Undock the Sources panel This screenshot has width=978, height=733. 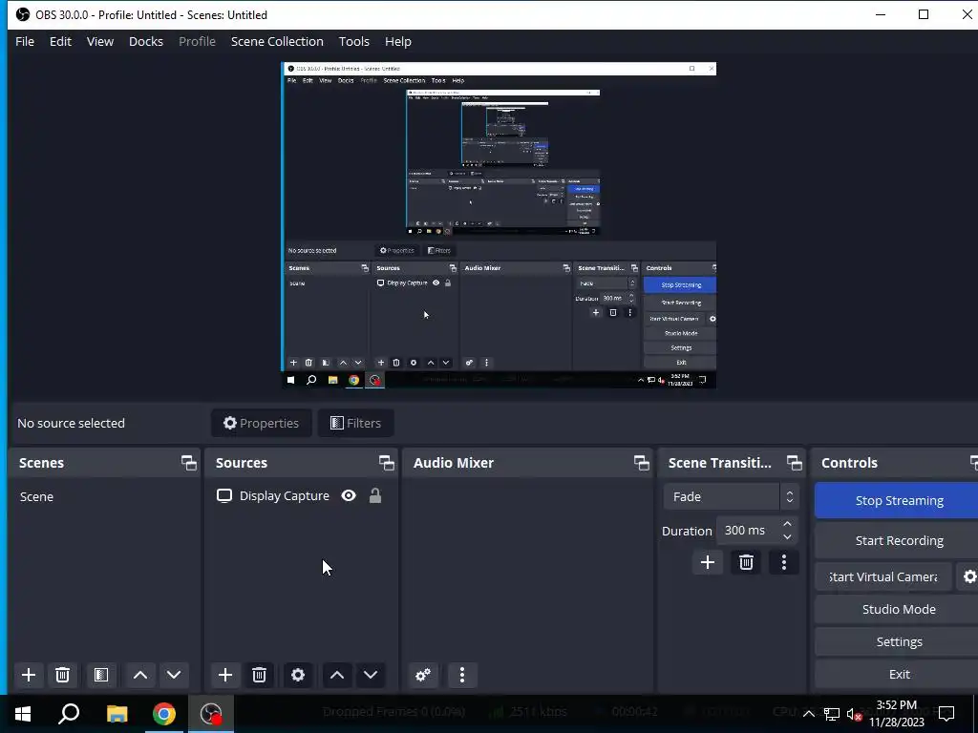pos(386,463)
